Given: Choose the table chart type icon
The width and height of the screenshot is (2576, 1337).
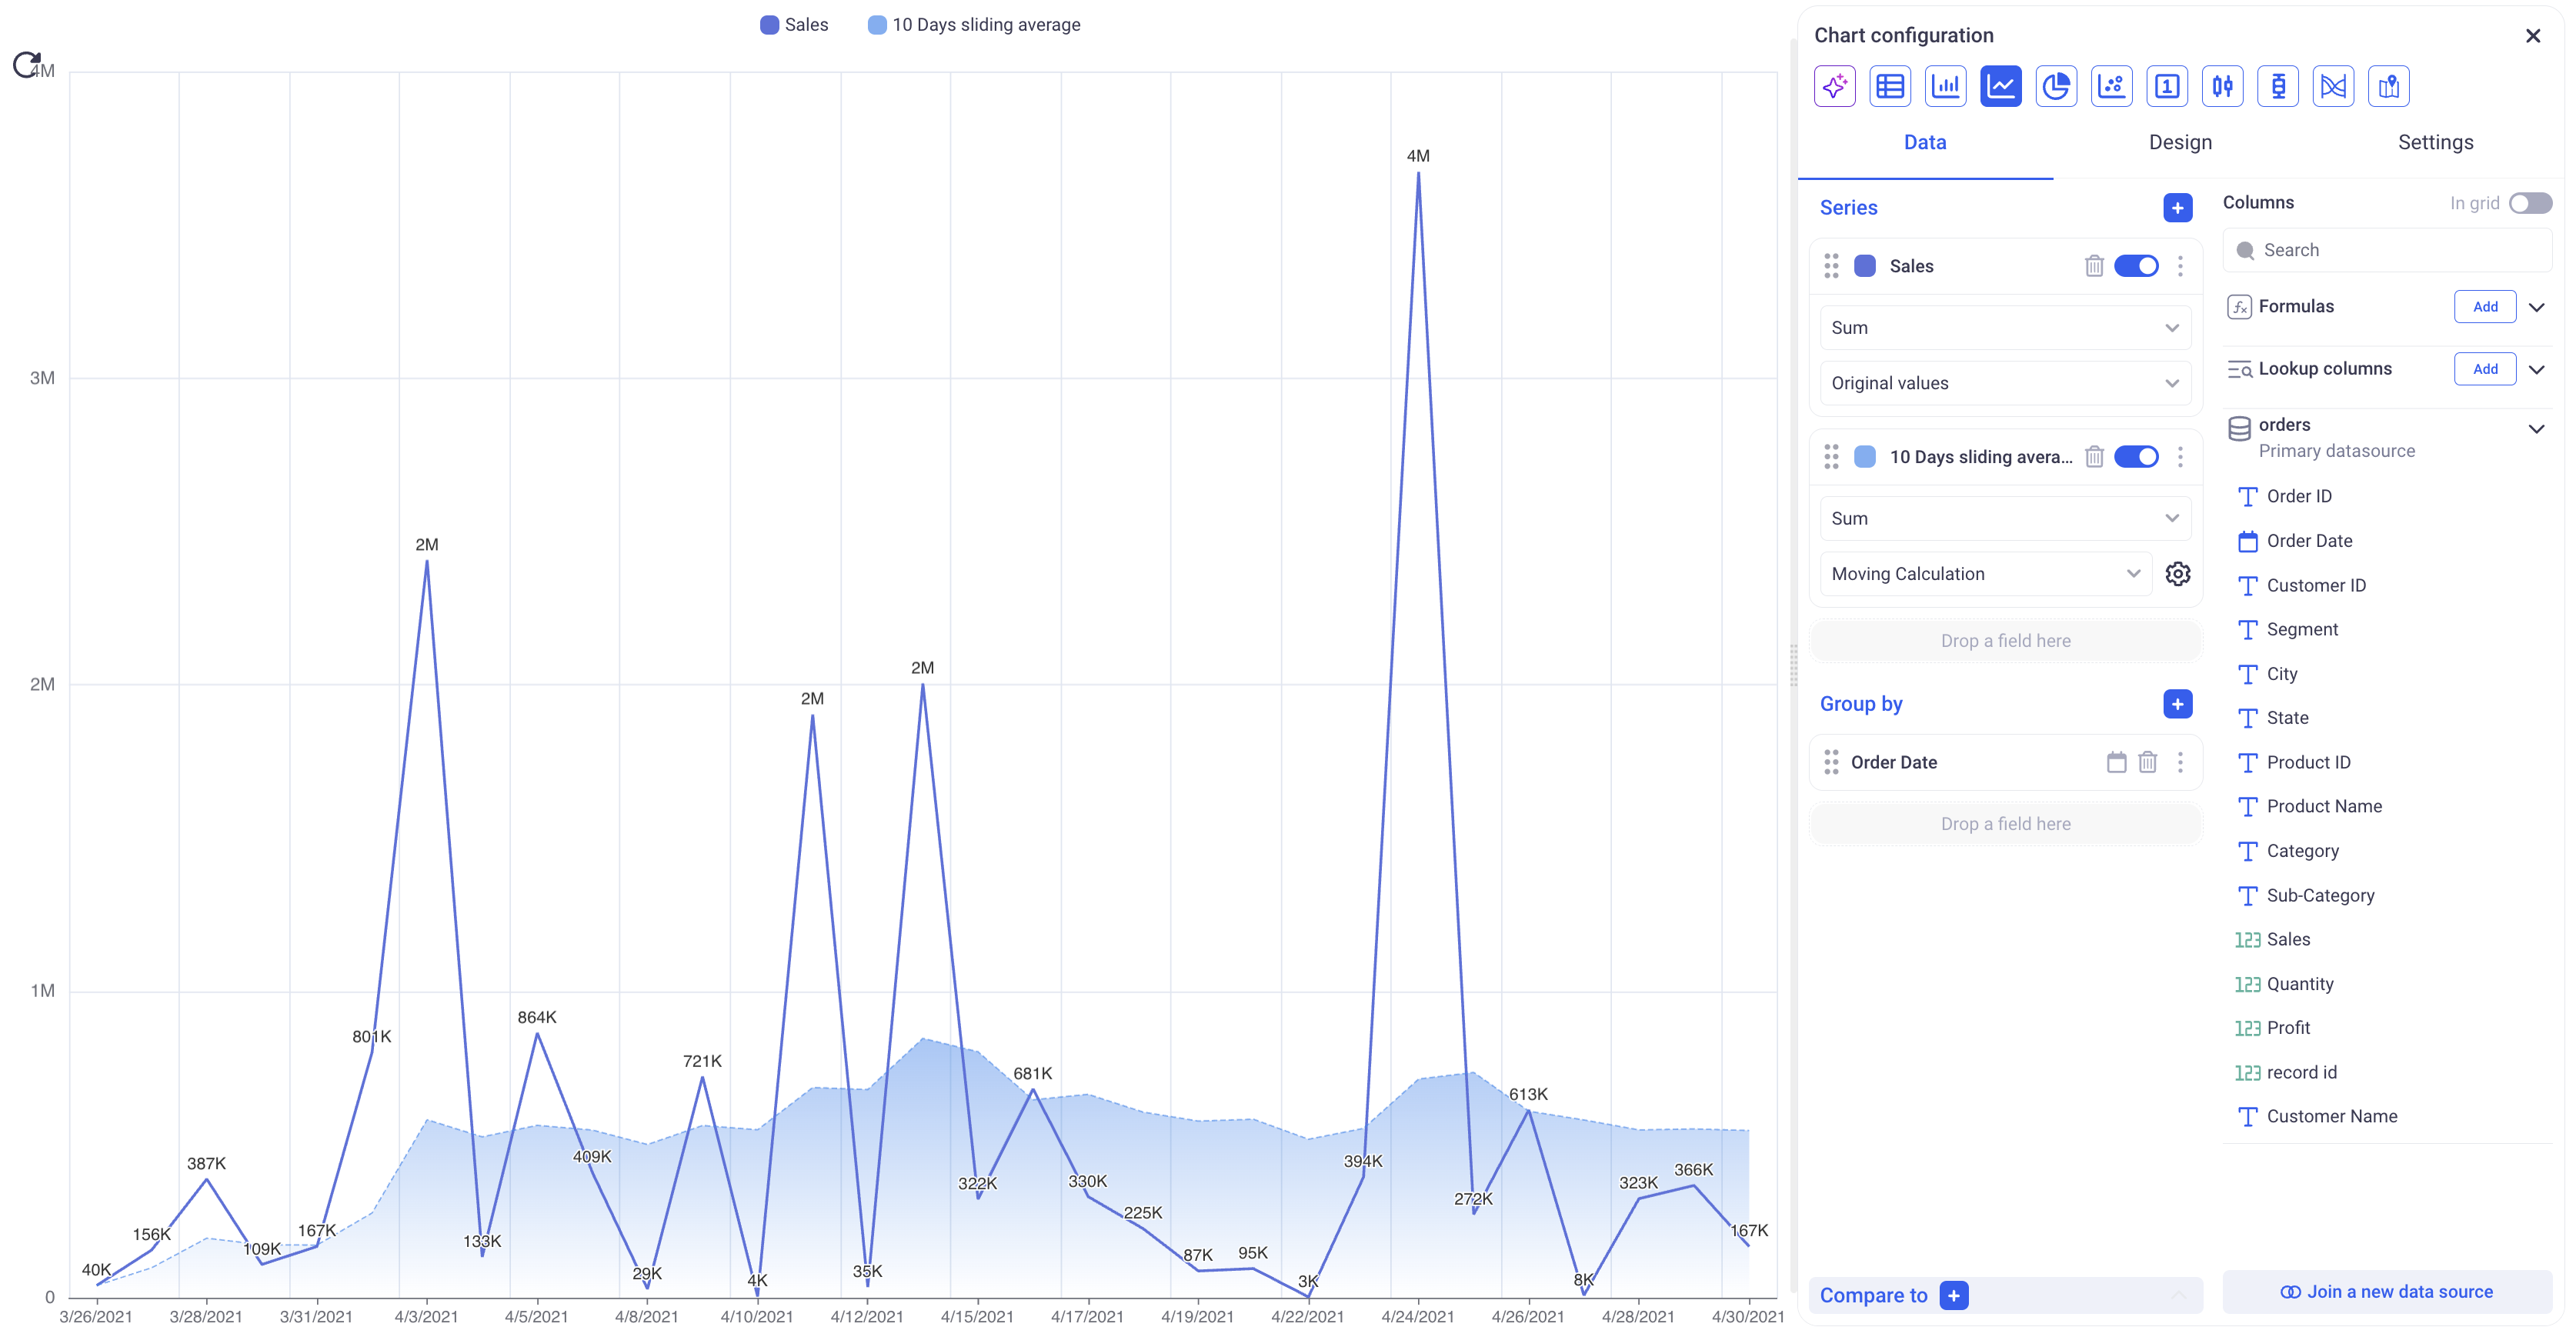Looking at the screenshot, I should tap(1889, 87).
